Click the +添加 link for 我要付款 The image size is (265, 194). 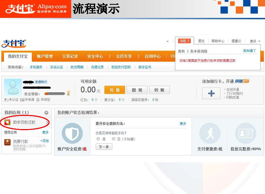click(x=45, y=141)
